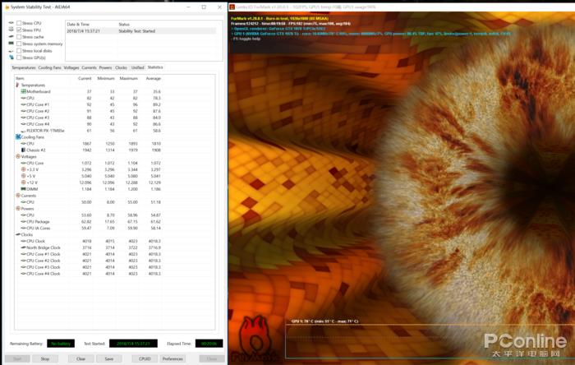The image size is (575, 365).
Task: Enable the Stress cache checkbox
Action: [19, 37]
